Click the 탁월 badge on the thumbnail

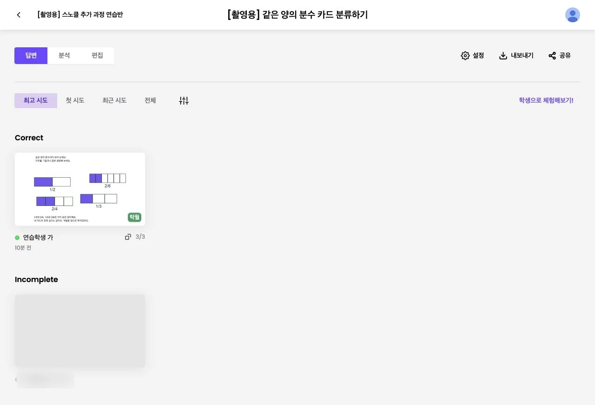coord(134,217)
